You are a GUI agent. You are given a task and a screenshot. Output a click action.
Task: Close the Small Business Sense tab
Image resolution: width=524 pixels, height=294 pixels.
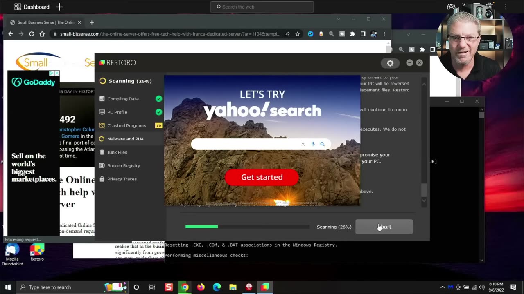[x=79, y=22]
